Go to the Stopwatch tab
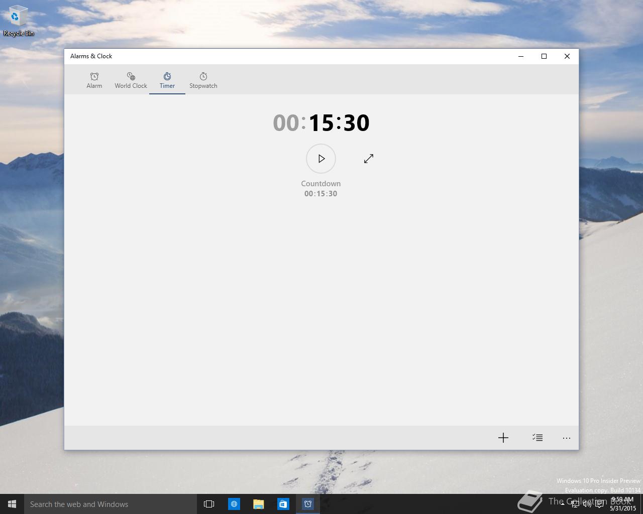 tap(203, 80)
